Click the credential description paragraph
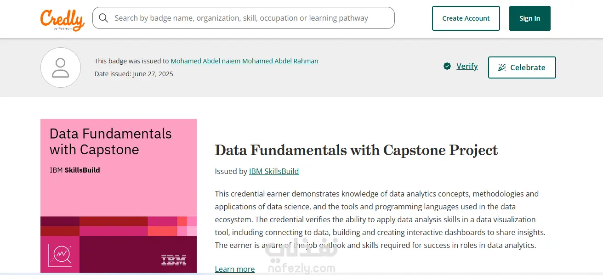The image size is (603, 275). (x=380, y=219)
